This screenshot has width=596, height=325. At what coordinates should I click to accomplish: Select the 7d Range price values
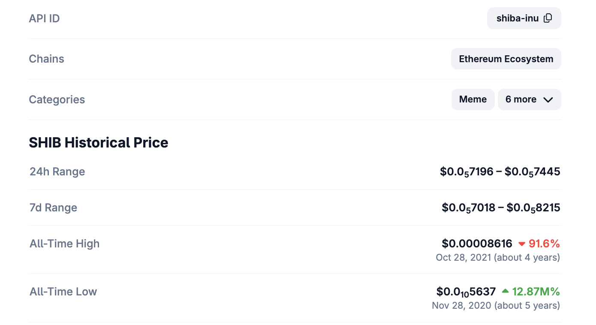click(501, 208)
